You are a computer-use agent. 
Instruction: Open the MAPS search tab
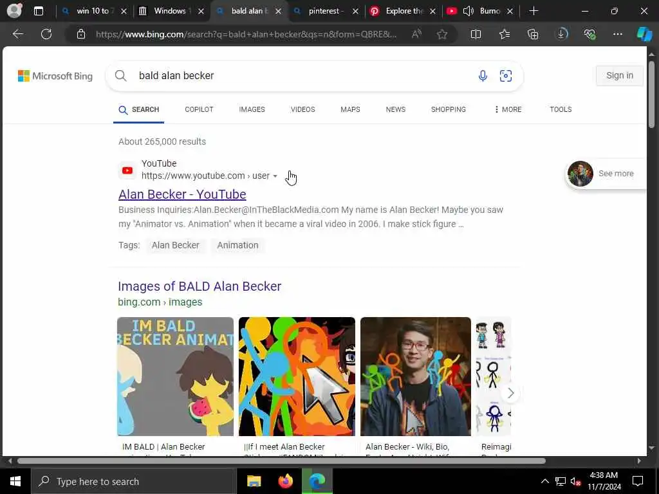click(x=350, y=109)
